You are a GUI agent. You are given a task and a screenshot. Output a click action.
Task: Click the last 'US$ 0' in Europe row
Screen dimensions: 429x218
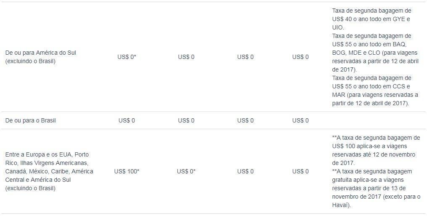tap(300, 171)
